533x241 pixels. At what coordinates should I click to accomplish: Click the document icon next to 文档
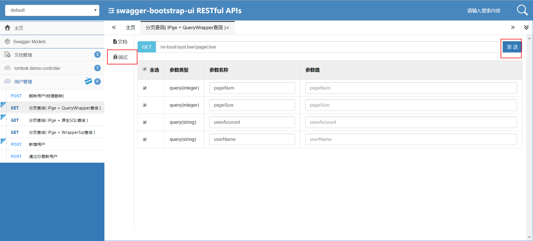(x=115, y=42)
